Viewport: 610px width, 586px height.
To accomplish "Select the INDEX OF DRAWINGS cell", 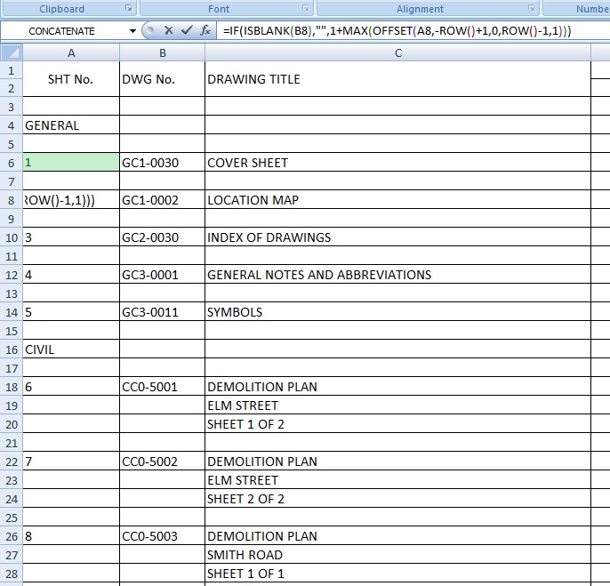I will click(398, 237).
